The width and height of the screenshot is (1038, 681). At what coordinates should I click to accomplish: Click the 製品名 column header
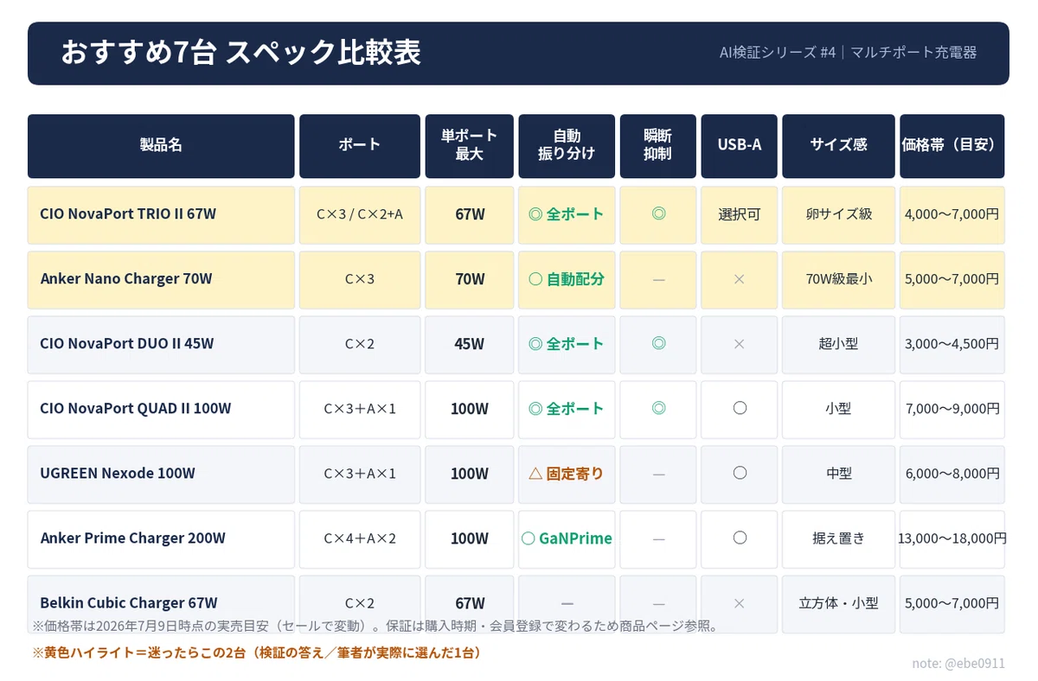pyautogui.click(x=161, y=145)
